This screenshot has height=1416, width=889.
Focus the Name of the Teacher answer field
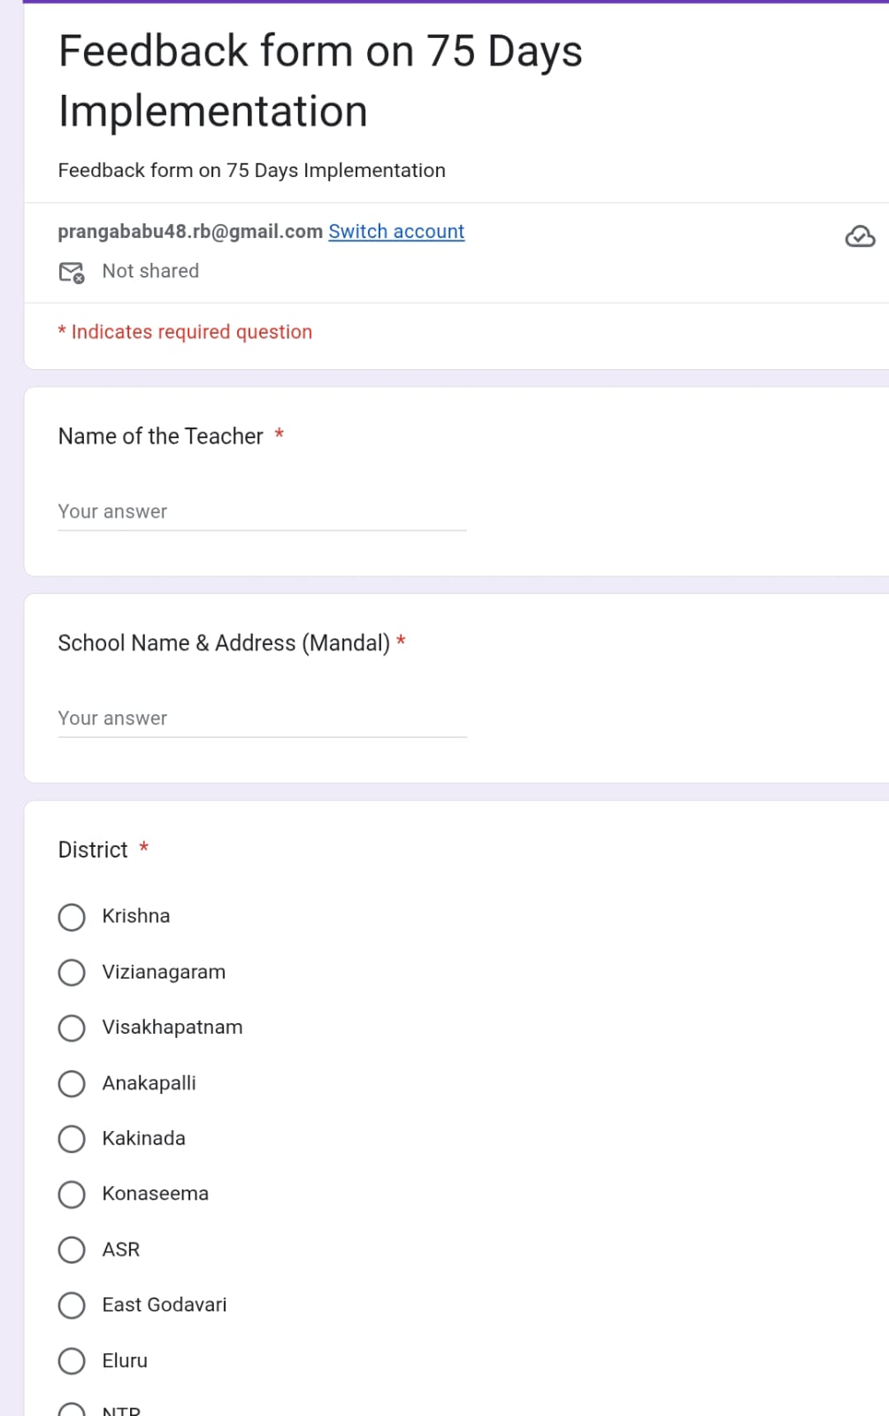coord(262,512)
